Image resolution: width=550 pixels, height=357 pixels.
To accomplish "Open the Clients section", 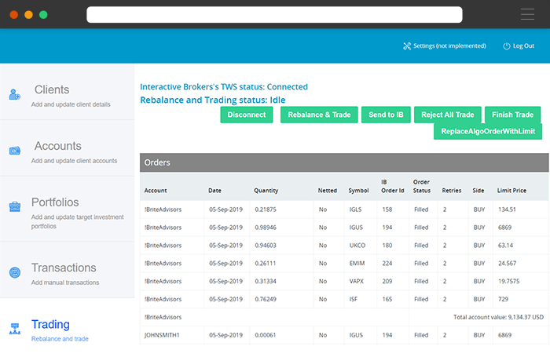I will click(52, 89).
